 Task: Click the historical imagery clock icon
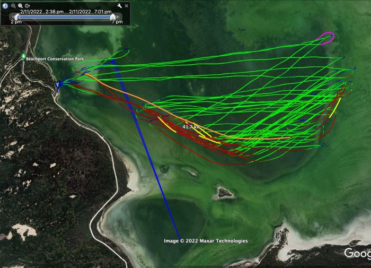pos(5,6)
